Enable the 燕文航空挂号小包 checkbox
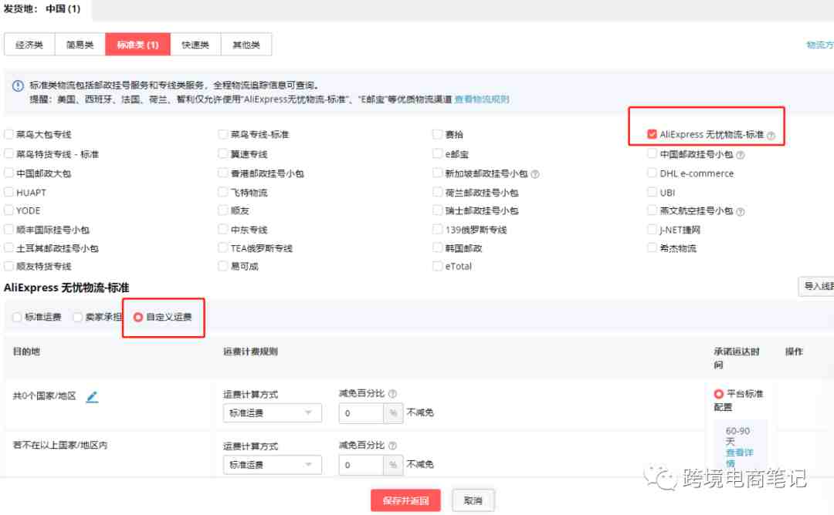Screen dimensions: 834x515 point(652,210)
